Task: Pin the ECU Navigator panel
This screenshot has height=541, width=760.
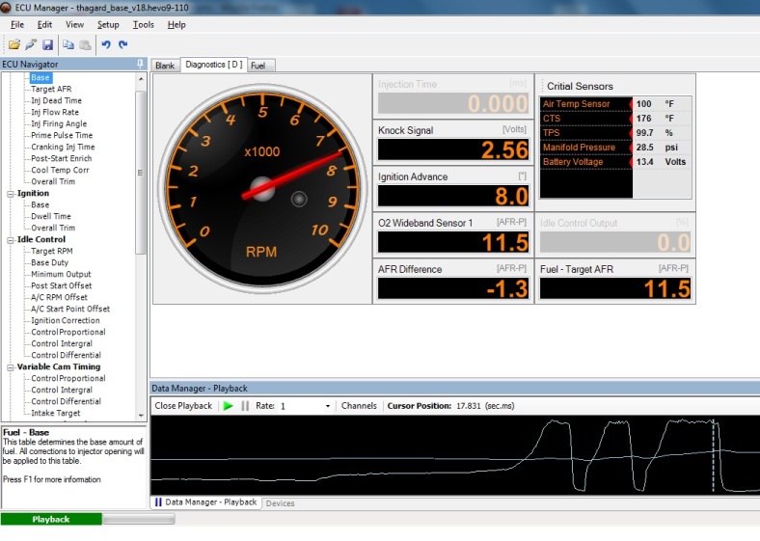Action: pyautogui.click(x=141, y=64)
